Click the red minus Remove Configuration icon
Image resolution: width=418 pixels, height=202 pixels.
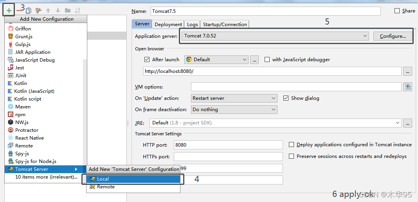18,11
